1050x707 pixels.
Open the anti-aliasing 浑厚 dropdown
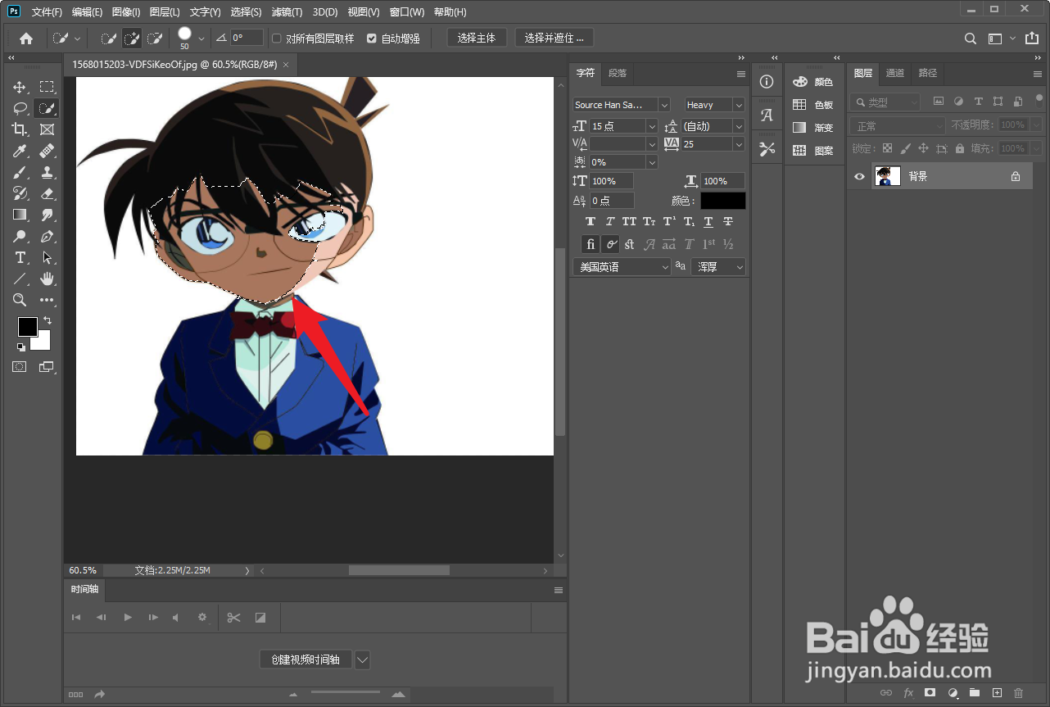click(718, 267)
